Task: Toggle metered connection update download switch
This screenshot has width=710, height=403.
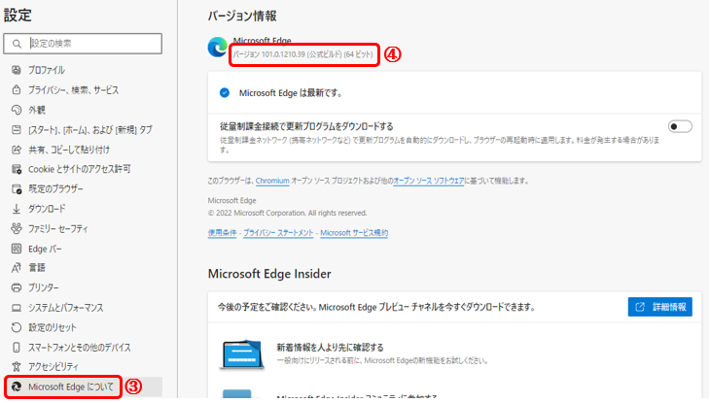Action: click(680, 126)
